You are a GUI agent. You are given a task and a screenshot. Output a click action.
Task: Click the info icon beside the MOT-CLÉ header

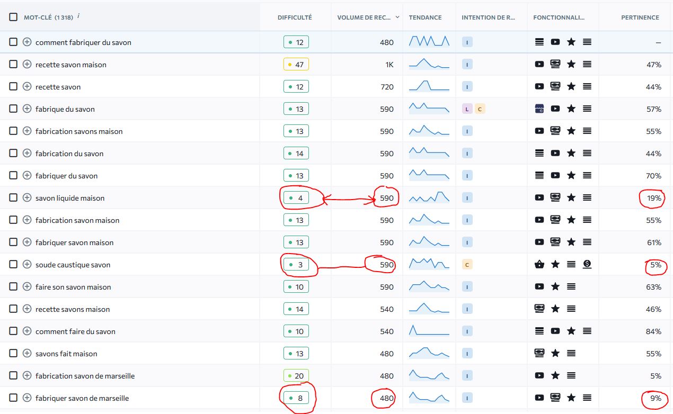click(78, 15)
